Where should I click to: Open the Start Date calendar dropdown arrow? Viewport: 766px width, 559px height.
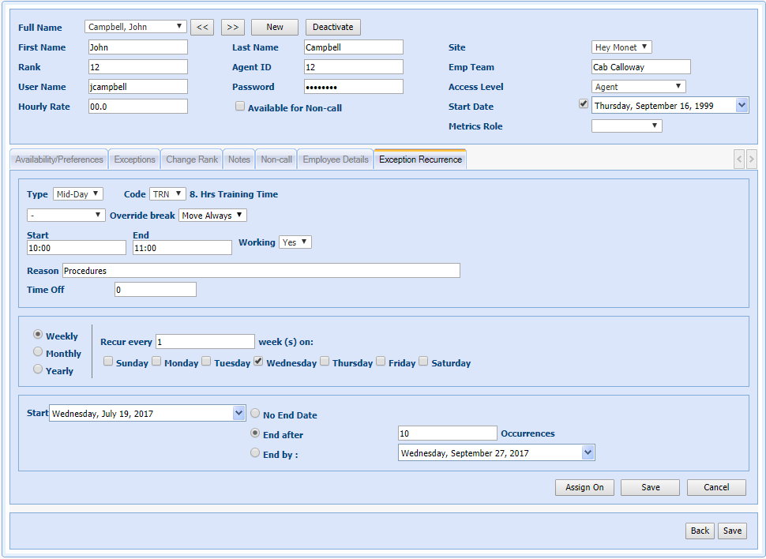742,105
